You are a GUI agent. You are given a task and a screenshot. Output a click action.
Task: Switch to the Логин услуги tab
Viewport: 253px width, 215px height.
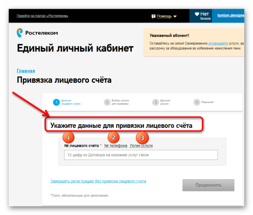141,145
